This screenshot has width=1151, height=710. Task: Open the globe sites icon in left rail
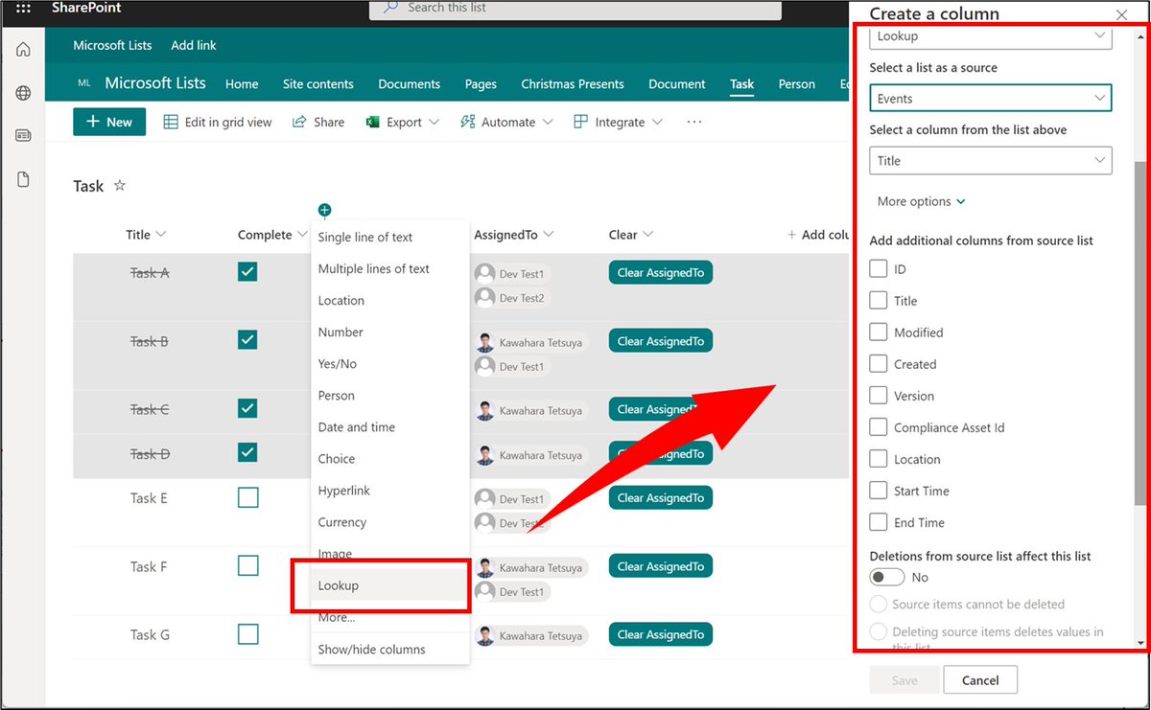[23, 93]
